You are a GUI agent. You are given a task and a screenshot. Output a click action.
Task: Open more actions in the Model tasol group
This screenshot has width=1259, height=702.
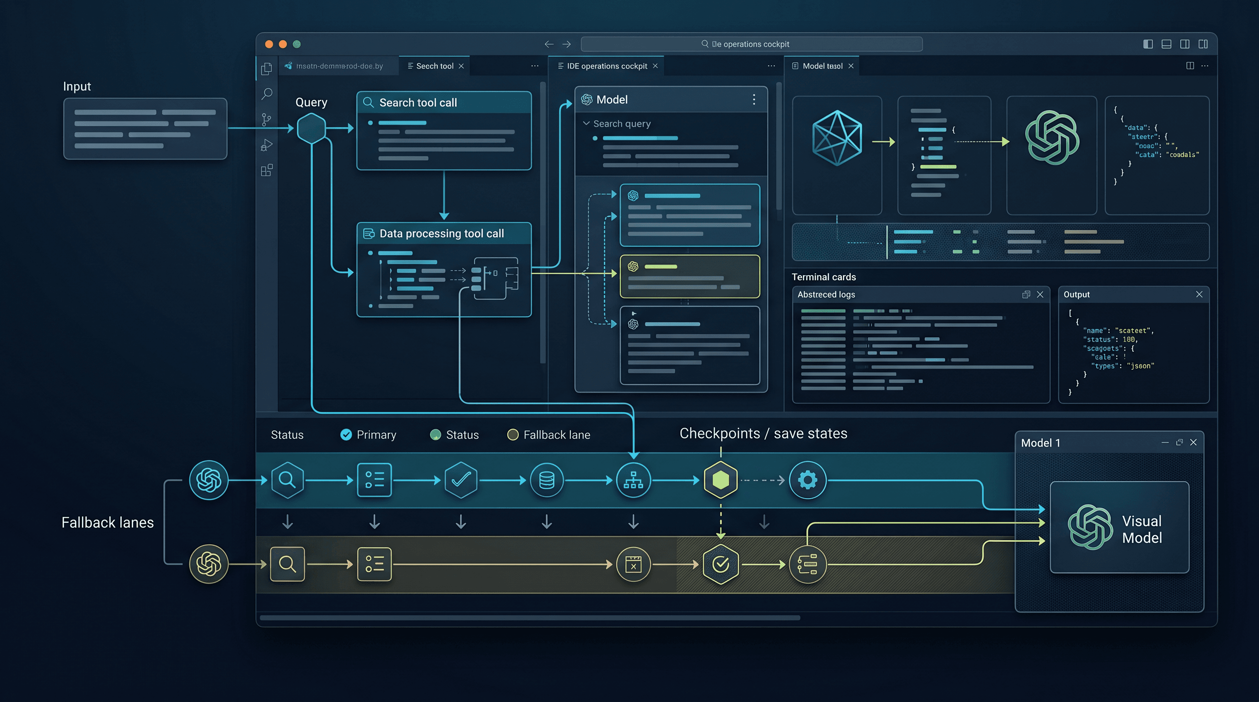pyautogui.click(x=1205, y=66)
